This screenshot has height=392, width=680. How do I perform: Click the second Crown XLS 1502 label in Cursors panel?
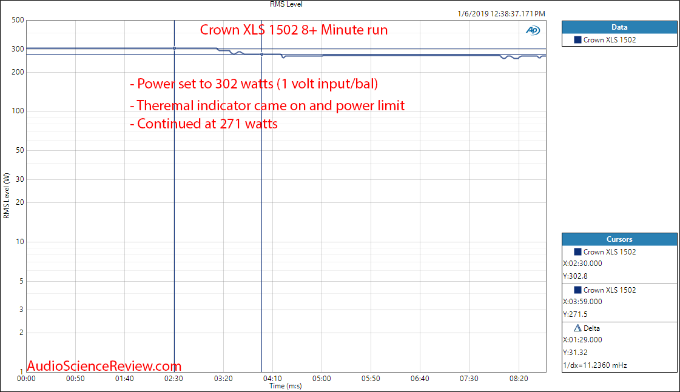[x=609, y=290]
